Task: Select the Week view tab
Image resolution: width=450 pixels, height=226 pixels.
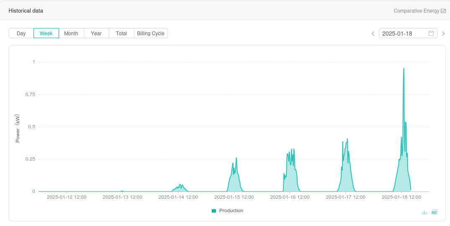Action: click(x=46, y=34)
